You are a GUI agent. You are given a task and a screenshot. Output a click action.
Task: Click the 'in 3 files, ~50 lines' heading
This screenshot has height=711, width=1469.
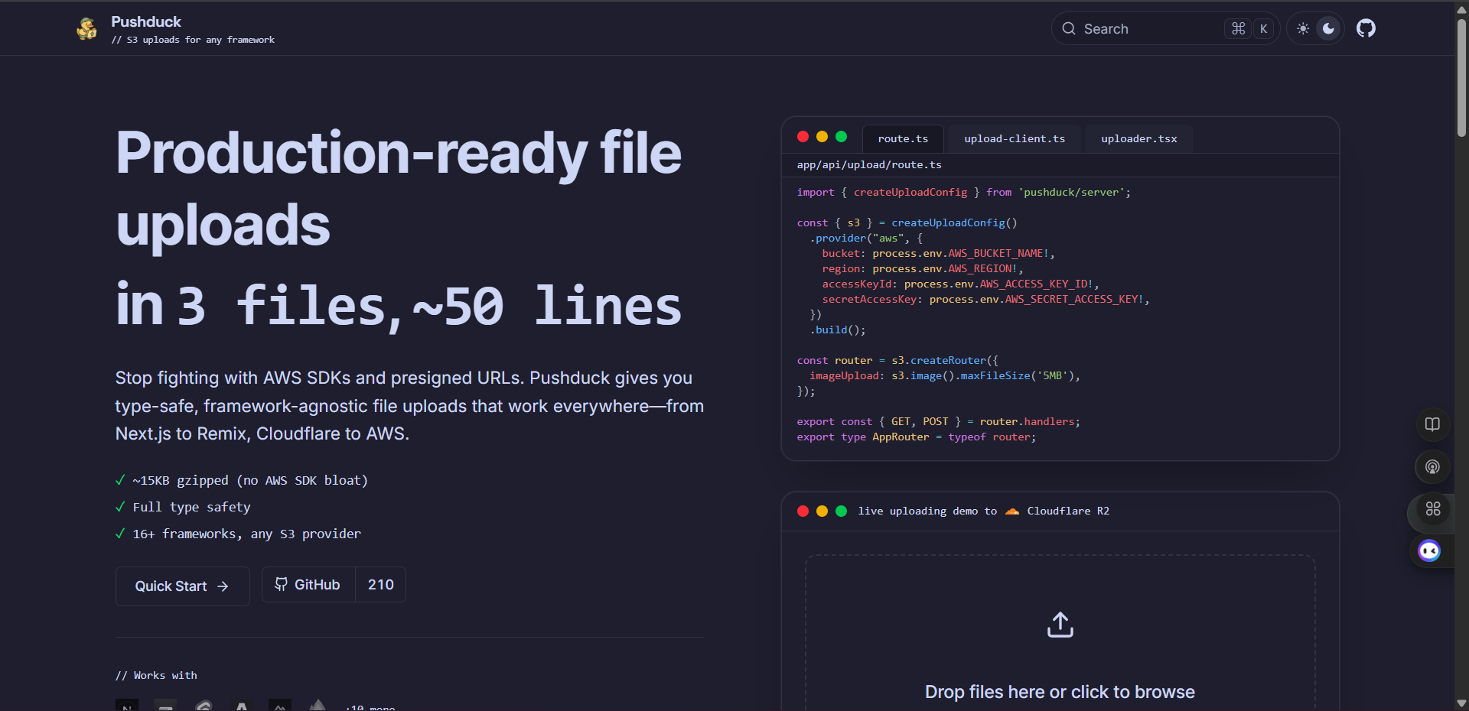tap(398, 306)
